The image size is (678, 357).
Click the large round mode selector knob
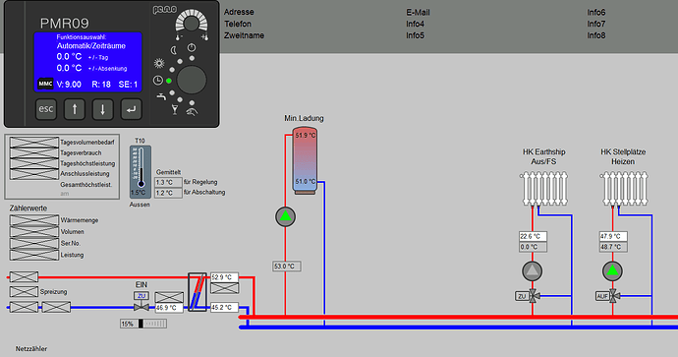[192, 80]
